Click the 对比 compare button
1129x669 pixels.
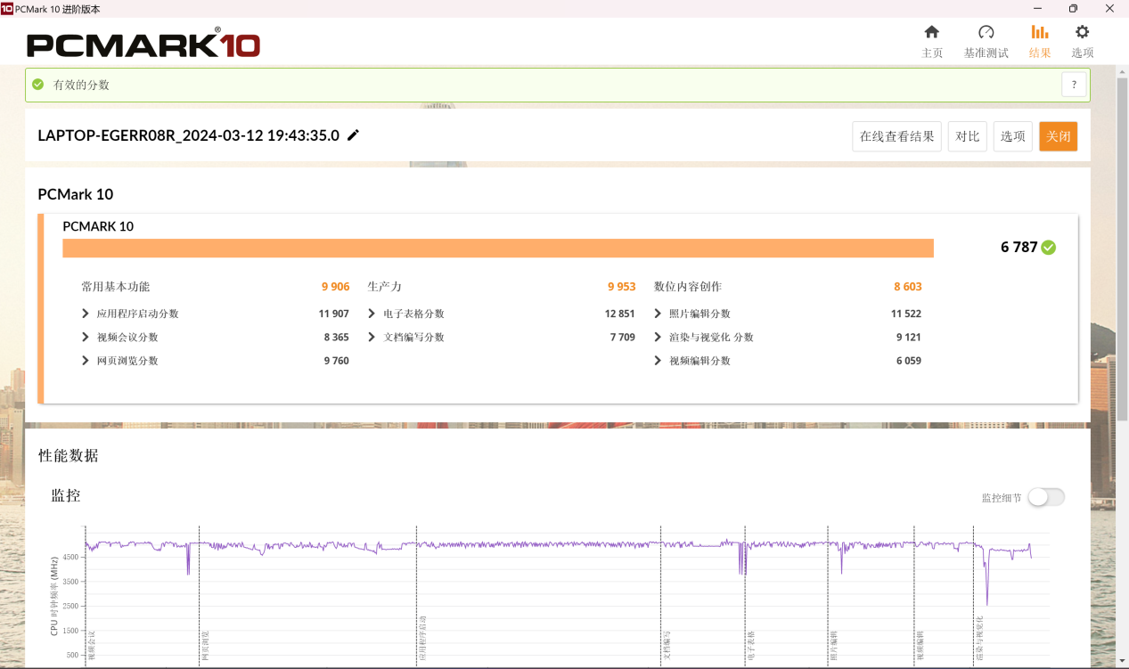pos(967,136)
